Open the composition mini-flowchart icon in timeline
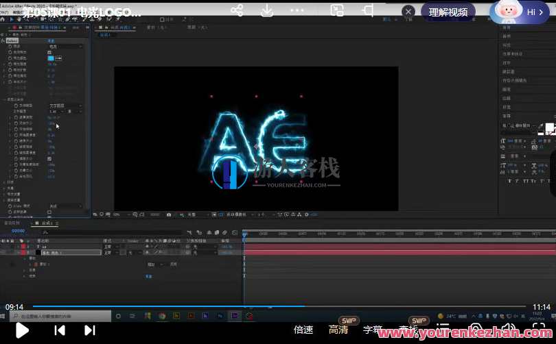Image resolution: width=556 pixels, height=344 pixels. (x=189, y=232)
